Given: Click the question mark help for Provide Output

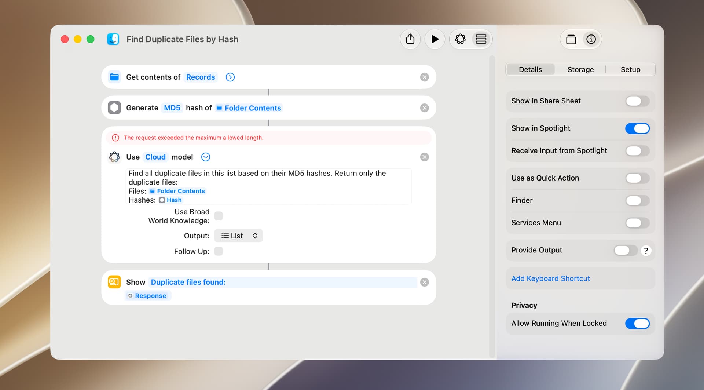Looking at the screenshot, I should point(646,251).
